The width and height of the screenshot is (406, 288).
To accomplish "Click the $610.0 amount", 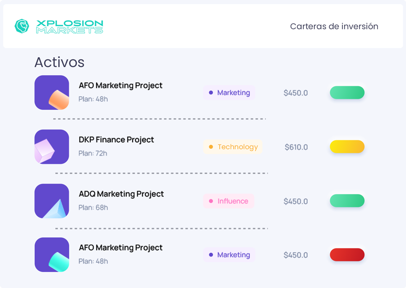I will pos(296,147).
